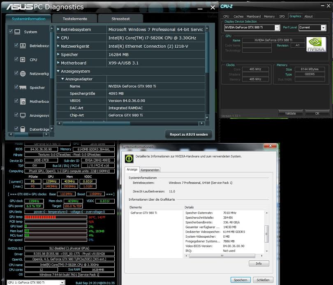Select GeForce GTX 980 Ti in Elemente list
This screenshot has height=285, width=333.
(143, 213)
